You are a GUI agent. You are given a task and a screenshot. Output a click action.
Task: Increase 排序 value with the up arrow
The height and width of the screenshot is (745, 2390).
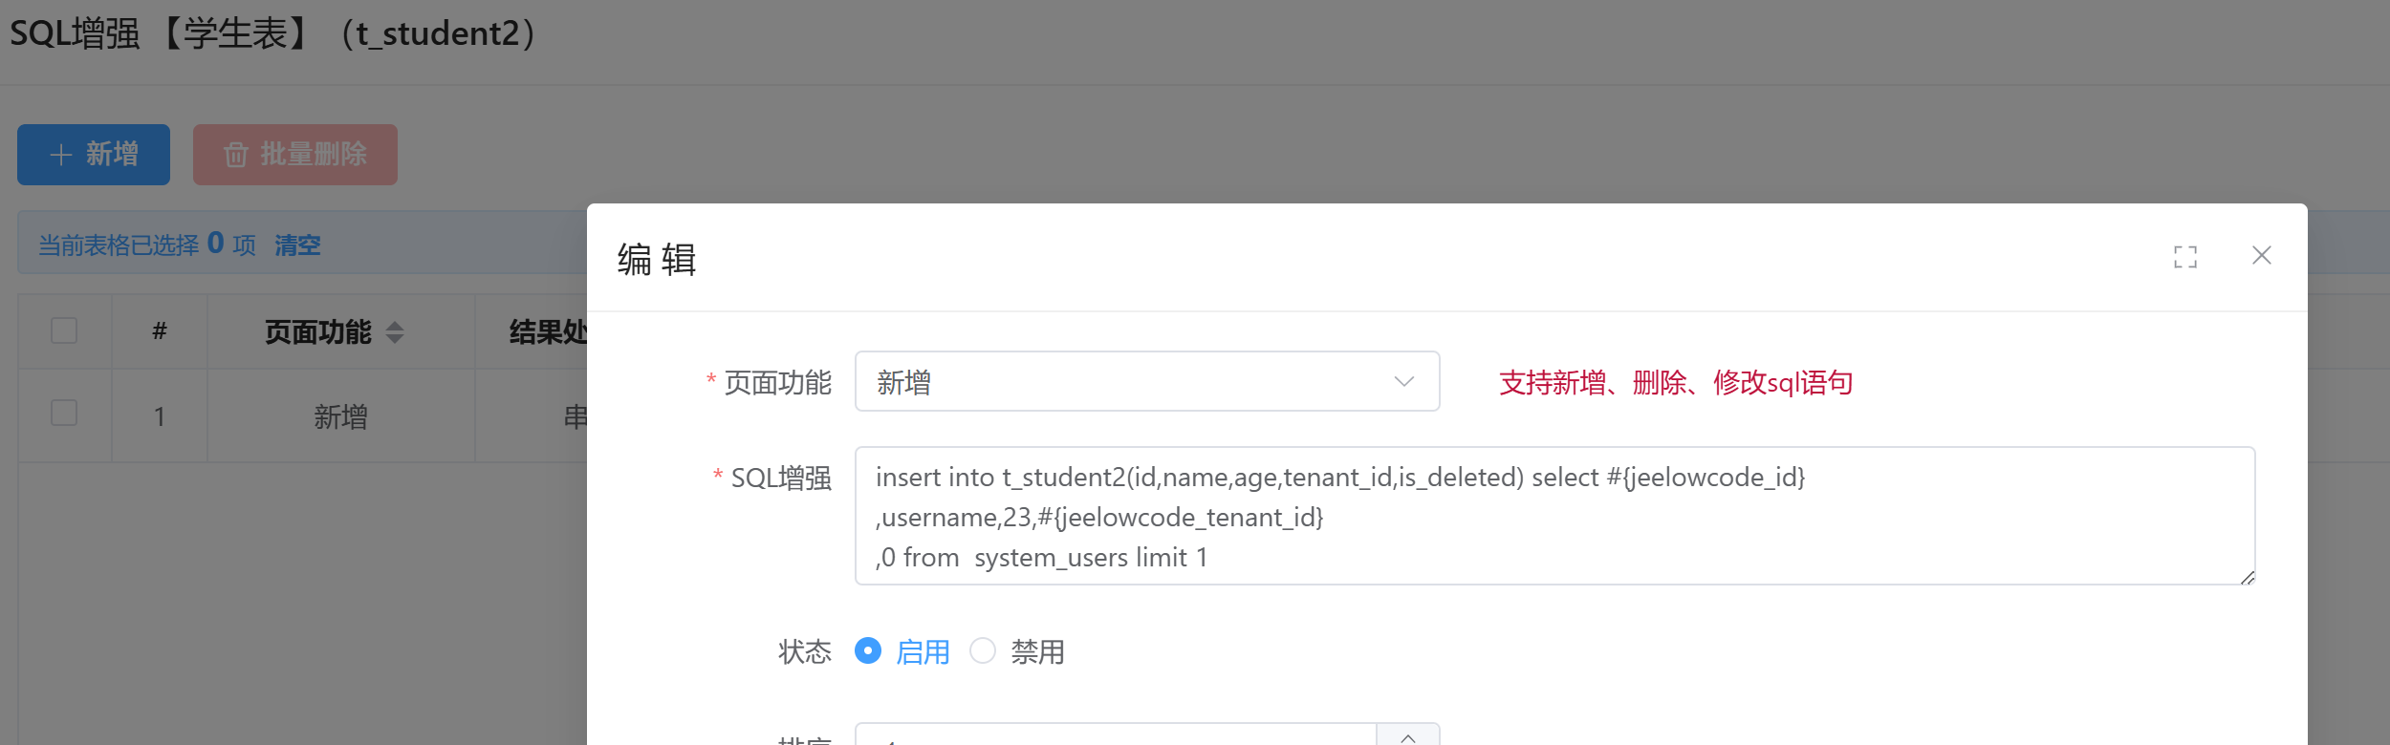[1407, 735]
